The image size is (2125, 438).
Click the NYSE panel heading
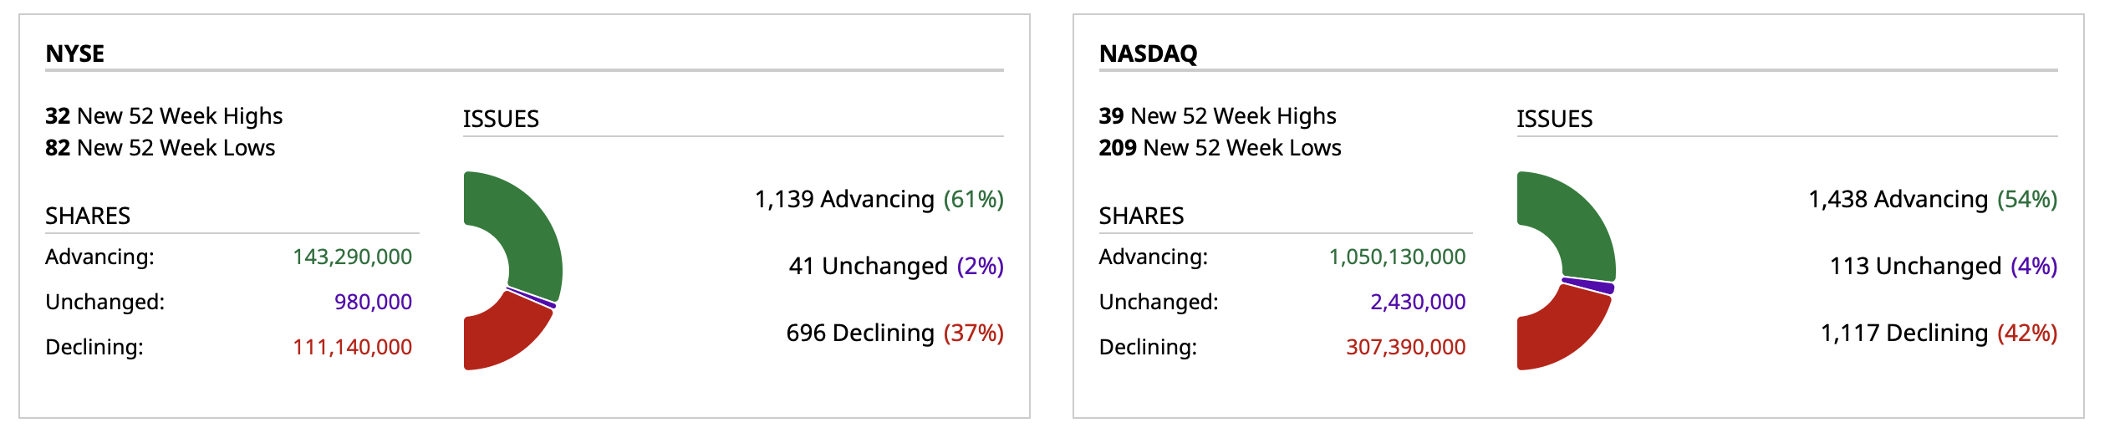click(75, 53)
